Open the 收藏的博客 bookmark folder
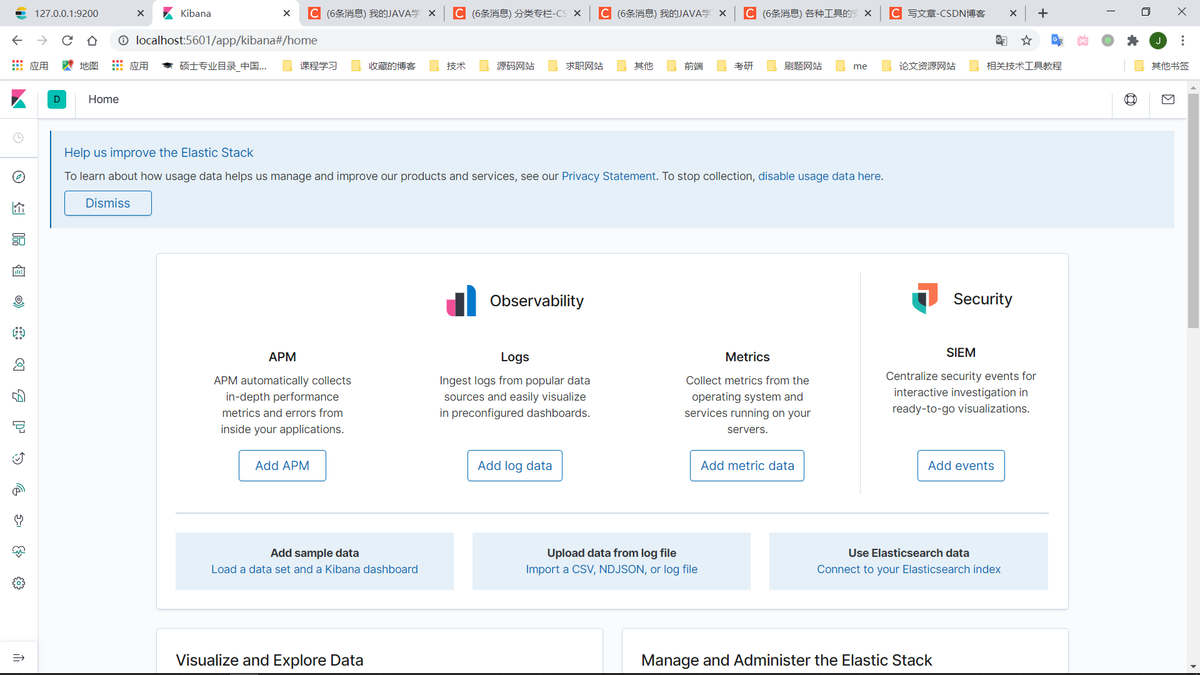The width and height of the screenshot is (1200, 675). click(383, 66)
